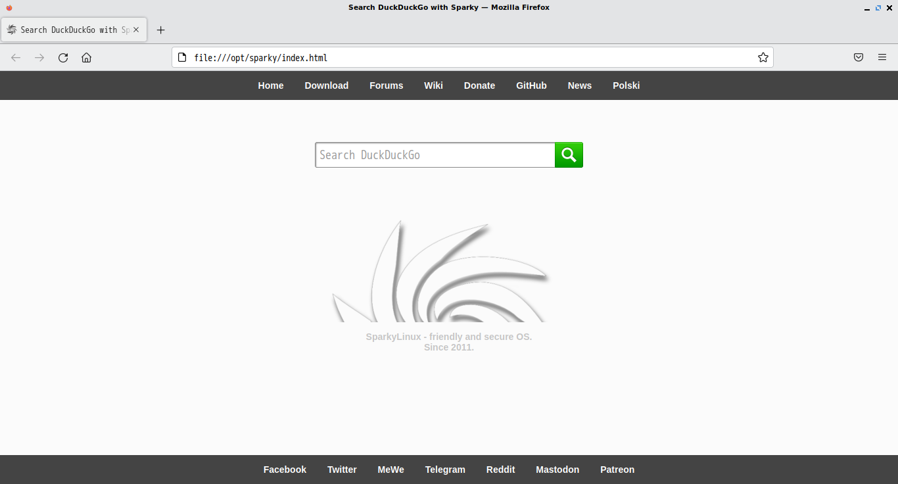Visit the Donate page link
898x484 pixels.
click(x=480, y=85)
